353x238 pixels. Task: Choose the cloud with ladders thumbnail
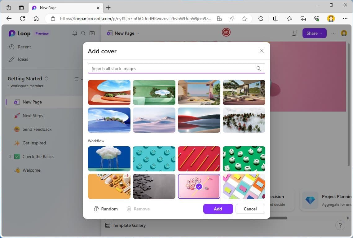(109, 159)
